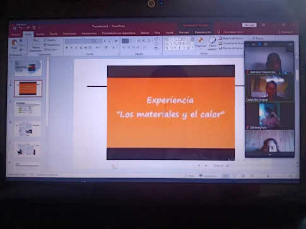Start slideshow from quick access toolbar icon
Screen dimensions: 306x229
[x=34, y=28]
